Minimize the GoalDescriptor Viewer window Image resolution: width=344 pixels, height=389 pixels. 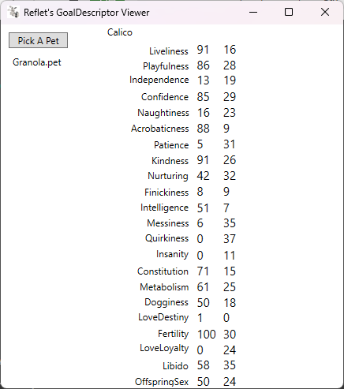pos(253,12)
